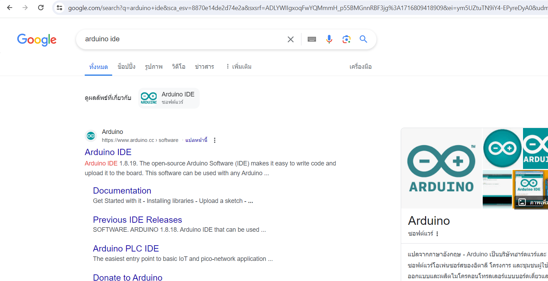Open the Google logo homepage

coord(37,40)
